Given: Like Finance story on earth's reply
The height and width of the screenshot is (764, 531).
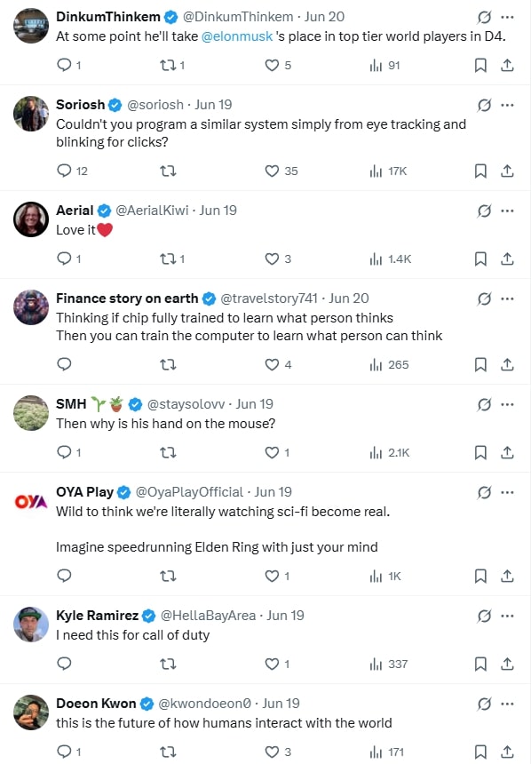Looking at the screenshot, I should 273,363.
